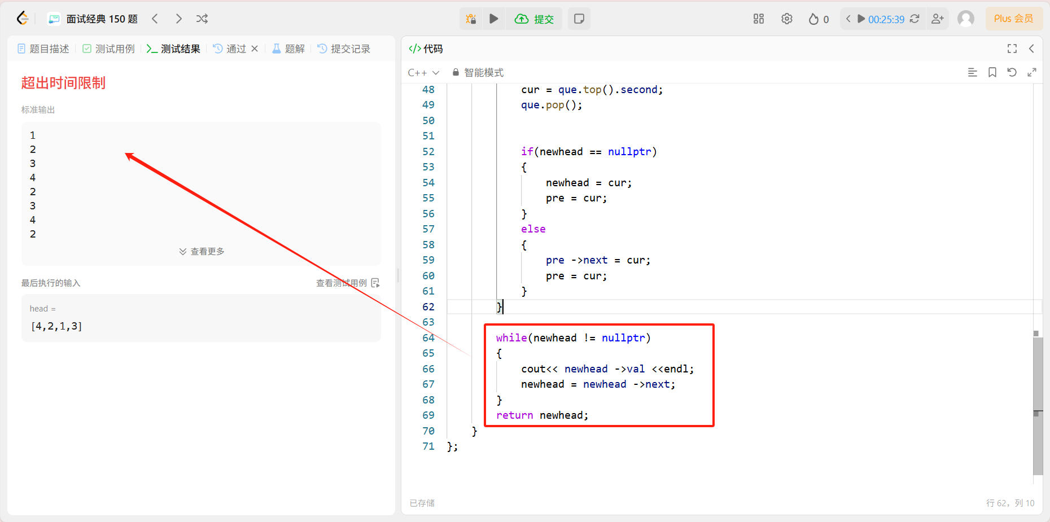The width and height of the screenshot is (1050, 522).
Task: Click the LeetCode logo icon
Action: coord(23,19)
